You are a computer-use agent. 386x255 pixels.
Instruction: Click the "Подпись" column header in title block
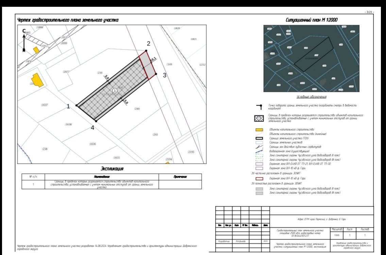click(x=255, y=225)
